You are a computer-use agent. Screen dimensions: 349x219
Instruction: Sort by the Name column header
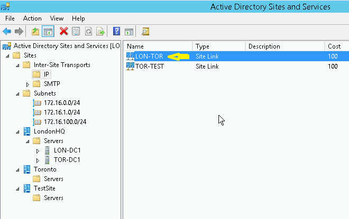tap(158, 46)
